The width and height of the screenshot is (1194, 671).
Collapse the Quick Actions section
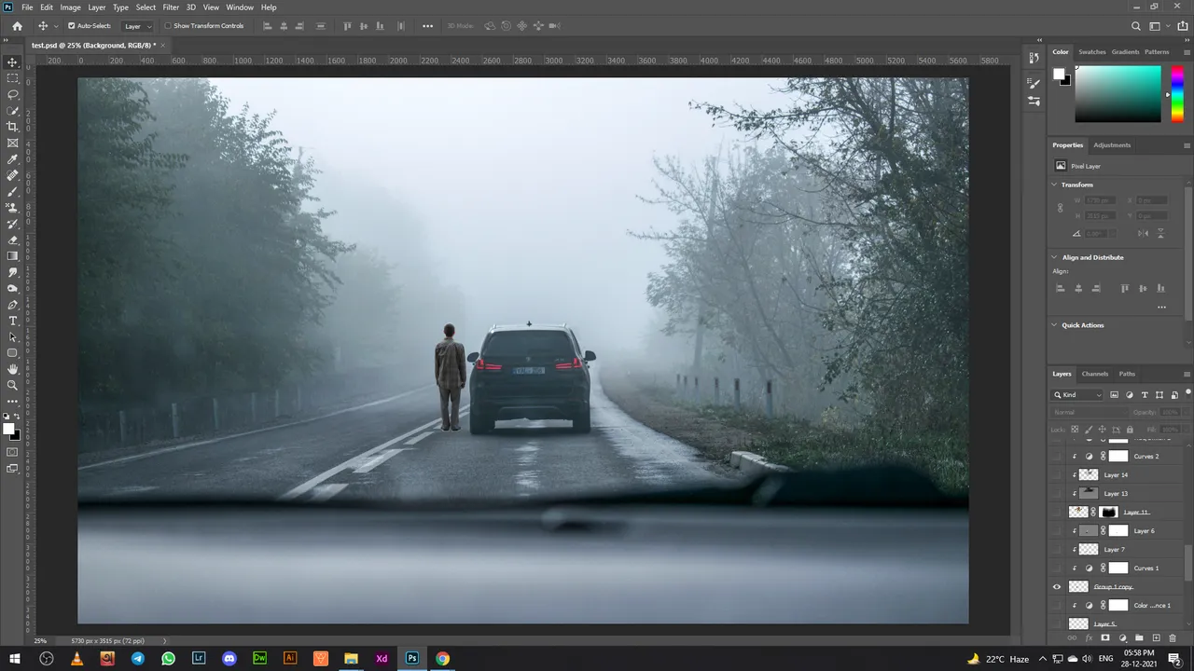[x=1055, y=325]
